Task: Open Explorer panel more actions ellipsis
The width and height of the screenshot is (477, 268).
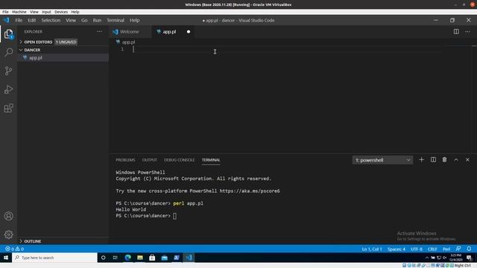Action: pyautogui.click(x=99, y=31)
